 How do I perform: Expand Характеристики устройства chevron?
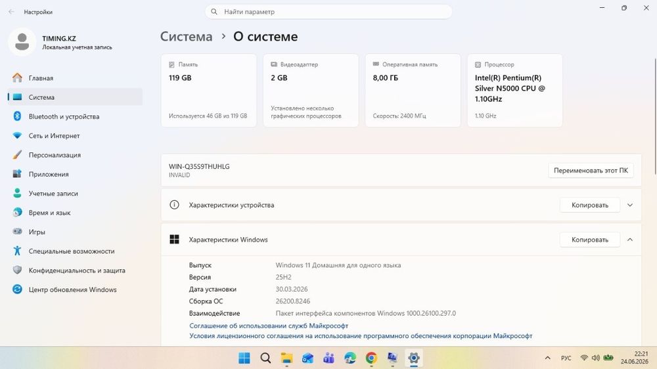[x=630, y=205]
